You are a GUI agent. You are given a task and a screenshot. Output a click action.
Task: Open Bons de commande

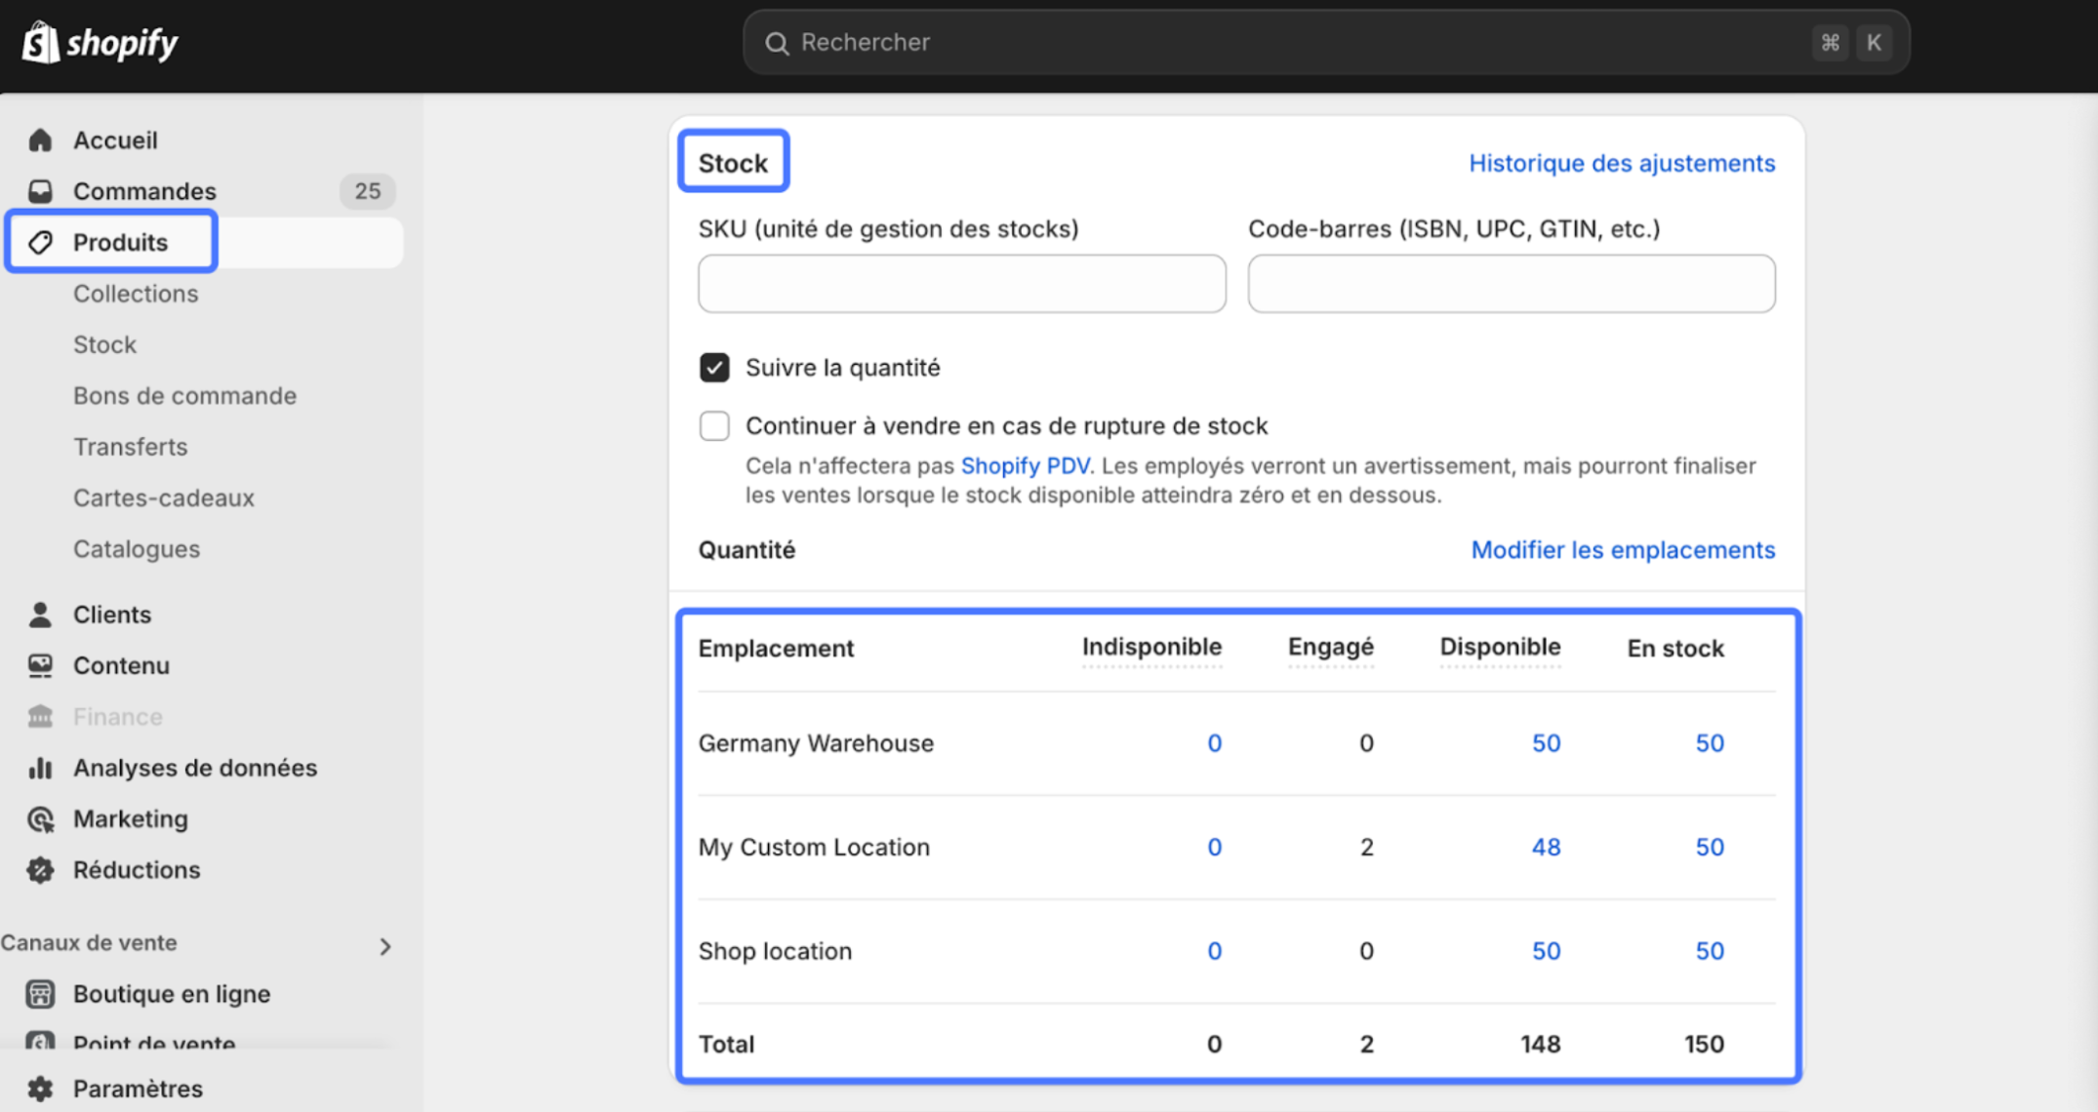[184, 395]
